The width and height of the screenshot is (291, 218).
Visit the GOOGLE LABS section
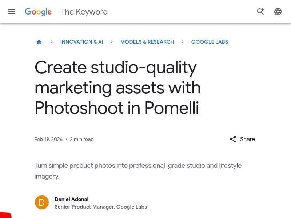[210, 42]
